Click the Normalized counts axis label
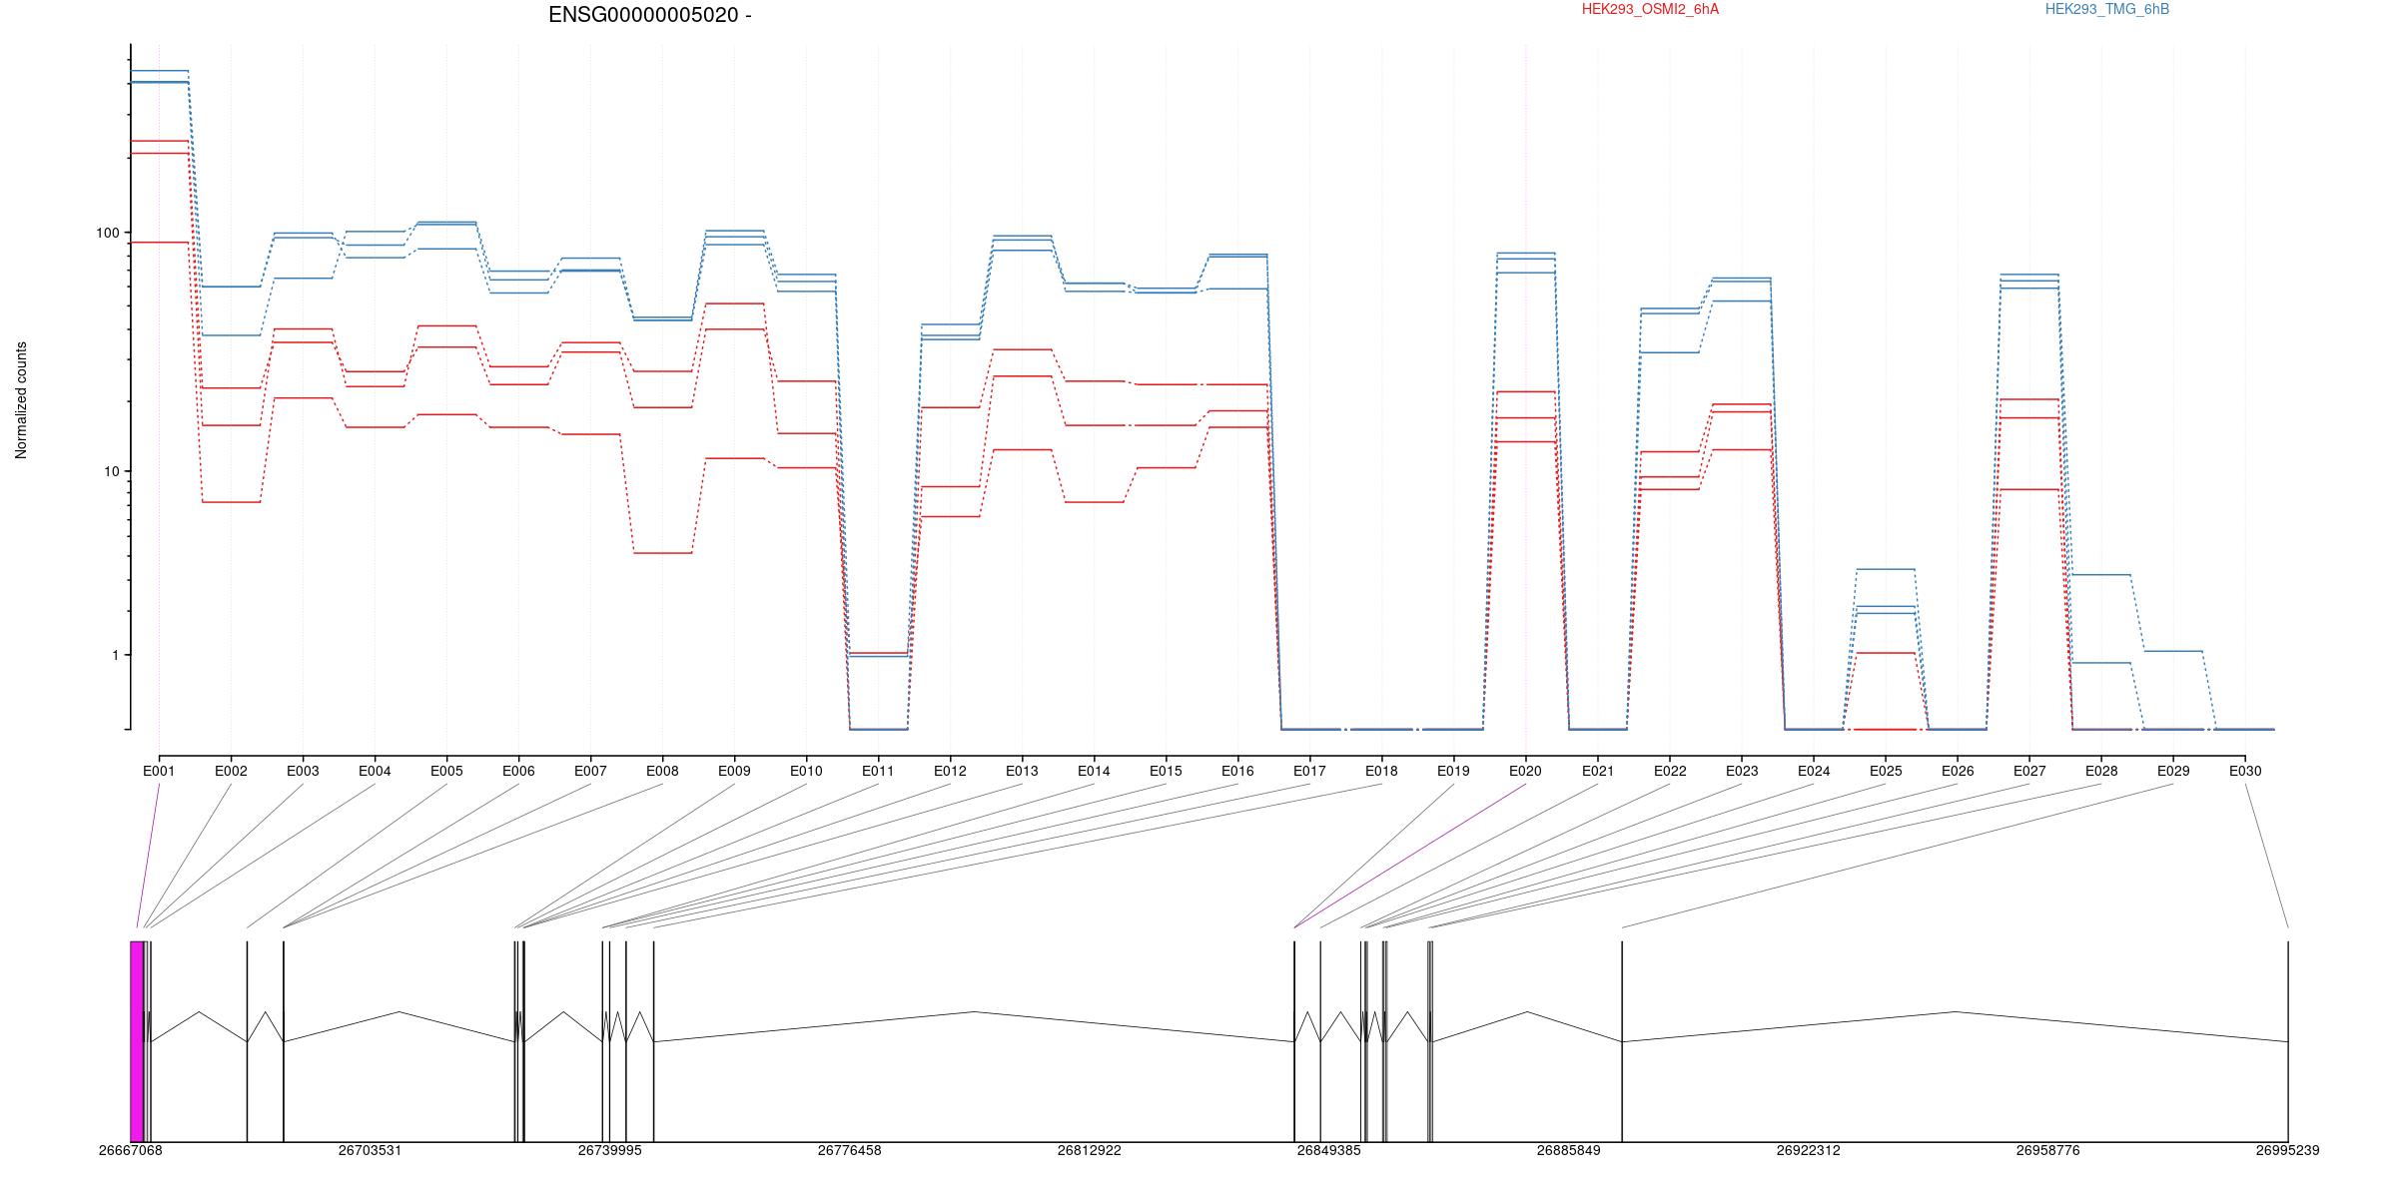This screenshot has height=1198, width=2397. coord(21,400)
